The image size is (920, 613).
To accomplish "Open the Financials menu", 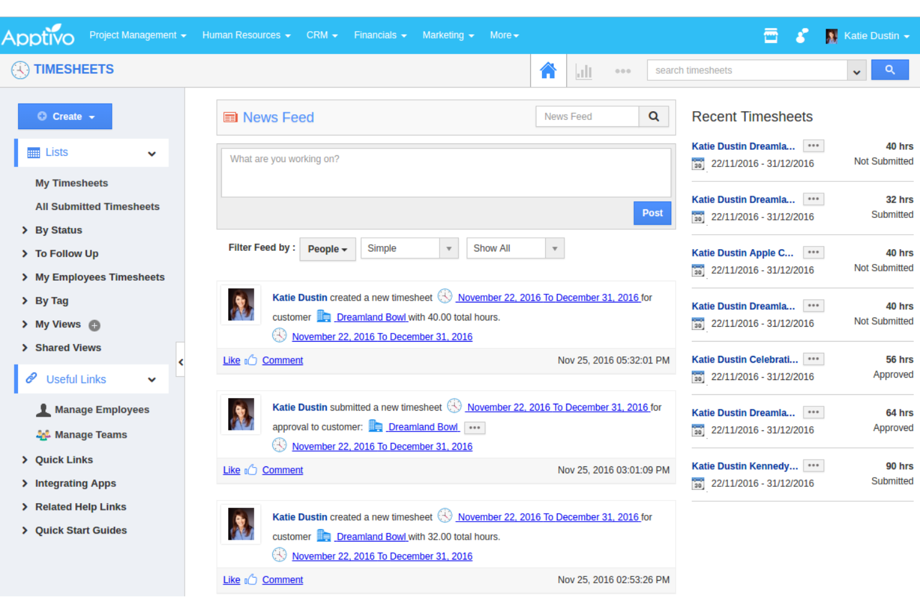I will pyautogui.click(x=376, y=35).
